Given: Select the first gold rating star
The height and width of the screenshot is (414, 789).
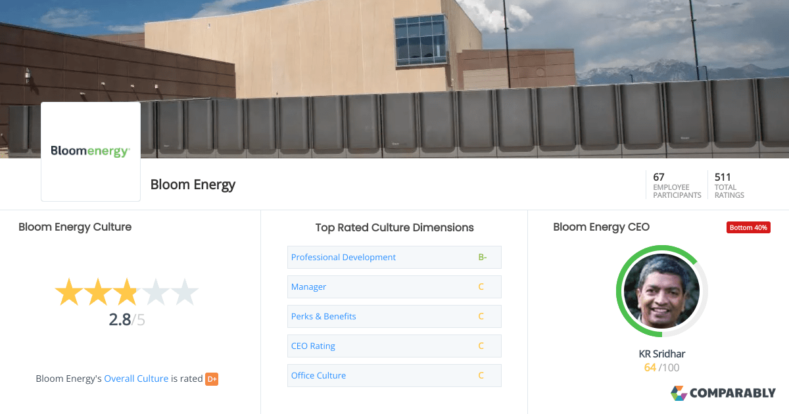Looking at the screenshot, I should point(68,292).
